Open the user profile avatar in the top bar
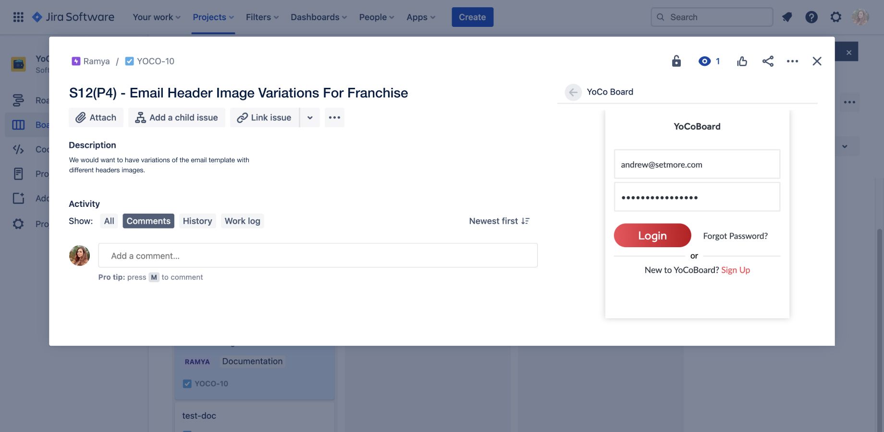Screen dimensions: 884x432 (x=860, y=17)
